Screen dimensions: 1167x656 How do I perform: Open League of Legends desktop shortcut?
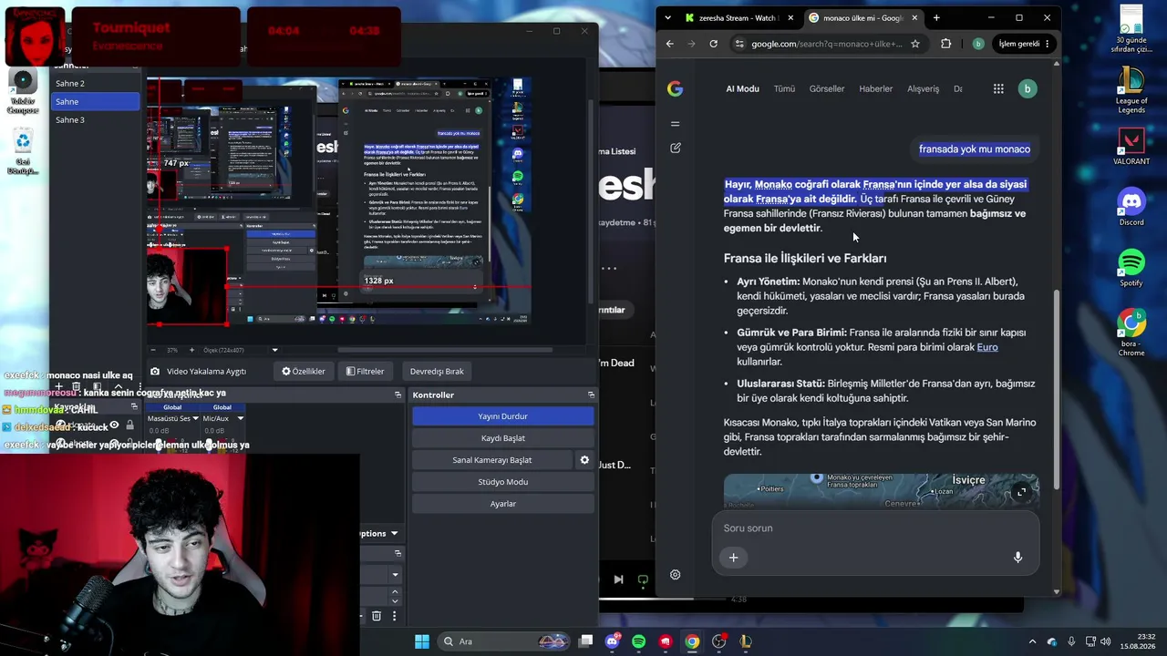[x=1131, y=90]
